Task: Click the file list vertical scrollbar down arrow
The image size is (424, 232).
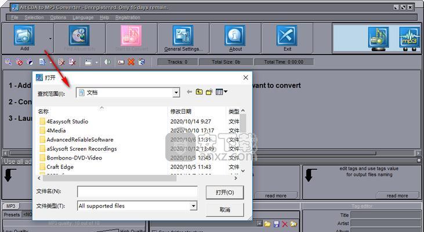Action: pyautogui.click(x=243, y=171)
